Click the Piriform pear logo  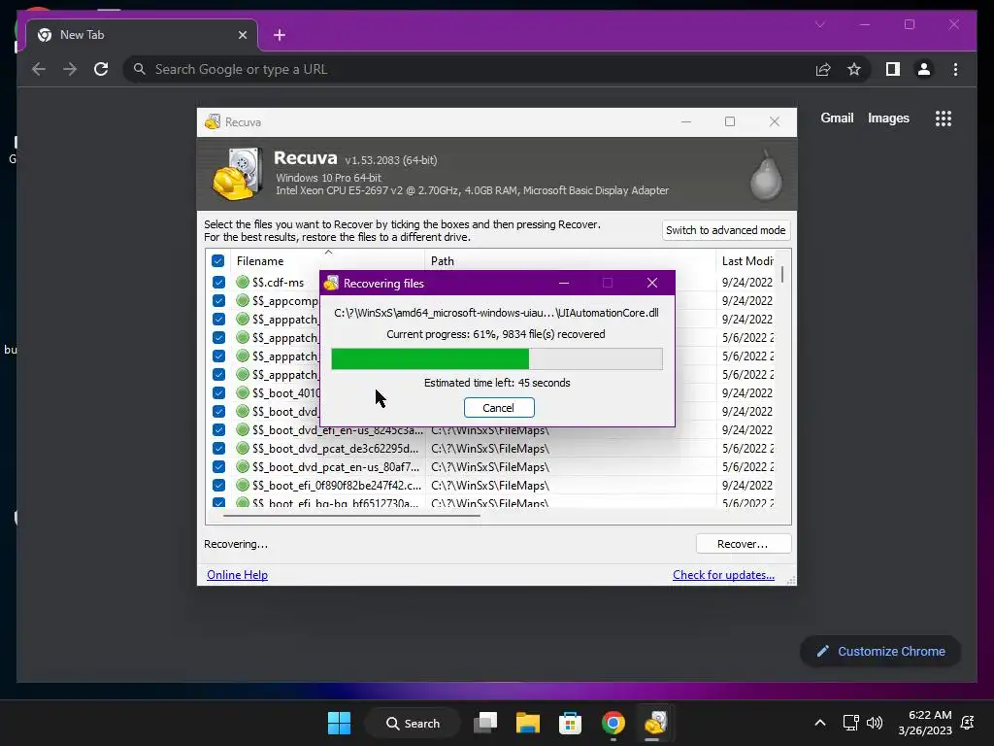[x=766, y=176]
